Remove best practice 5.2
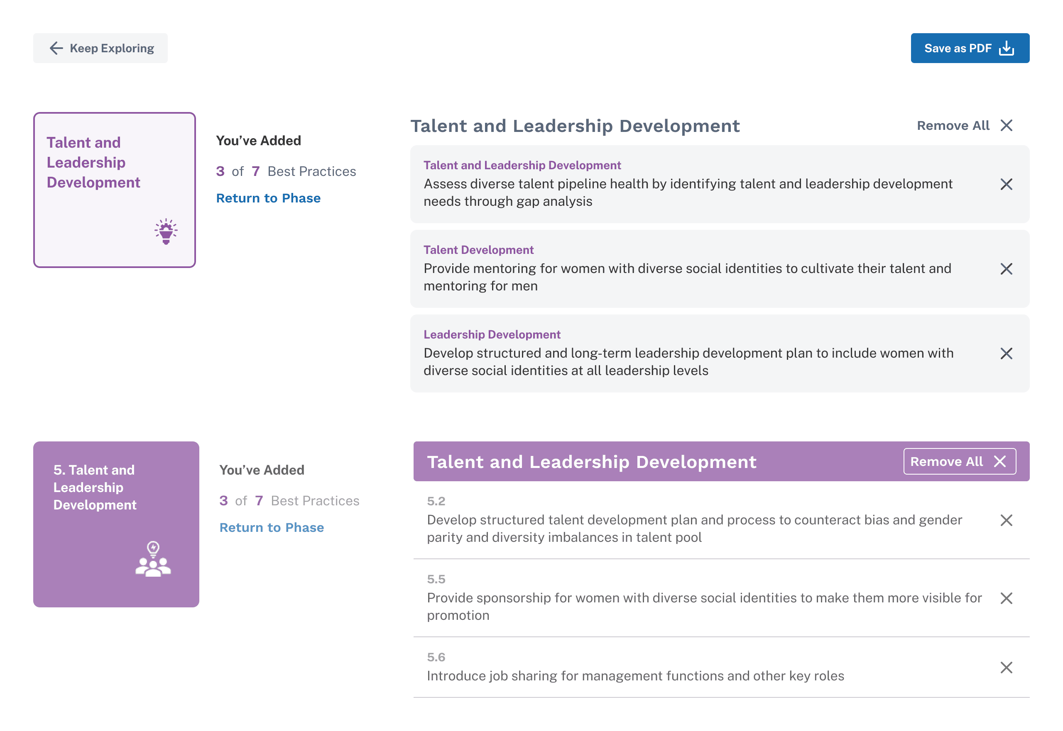Screen dimensions: 1063x731 point(1006,520)
